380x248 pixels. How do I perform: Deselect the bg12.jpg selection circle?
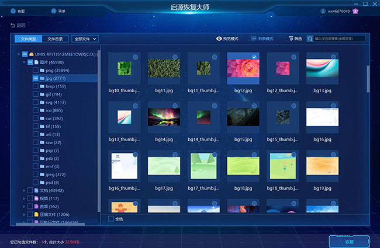pos(254,57)
